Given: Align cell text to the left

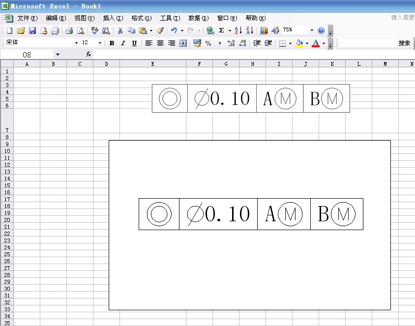Looking at the screenshot, I should click(x=149, y=43).
